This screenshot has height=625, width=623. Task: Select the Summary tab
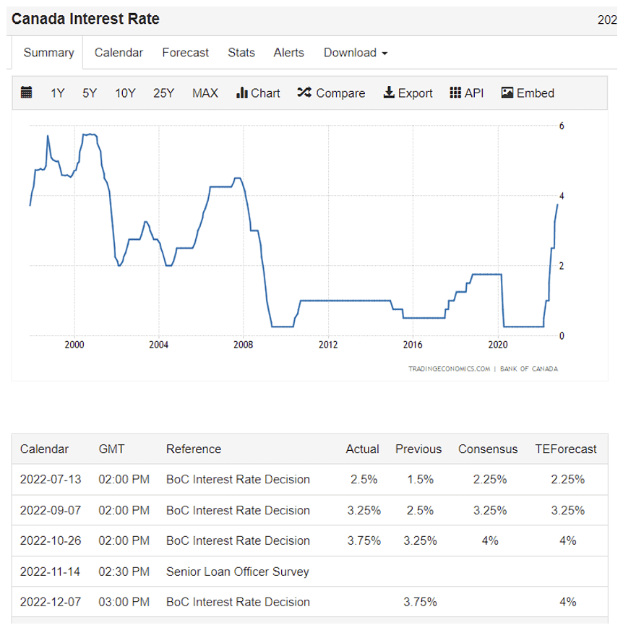tap(48, 53)
